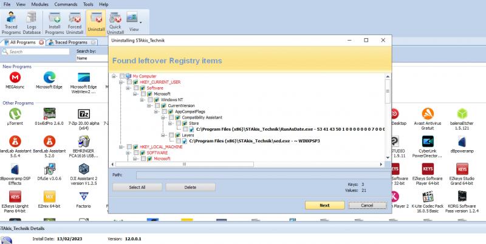This screenshot has height=244, width=486.
Task: Open the Tools menu
Action: click(88, 4)
